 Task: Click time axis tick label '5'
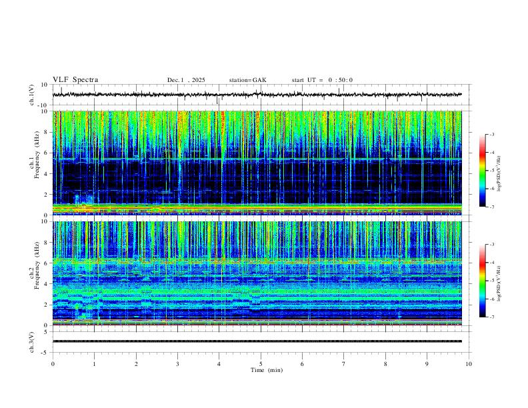coord(261,364)
